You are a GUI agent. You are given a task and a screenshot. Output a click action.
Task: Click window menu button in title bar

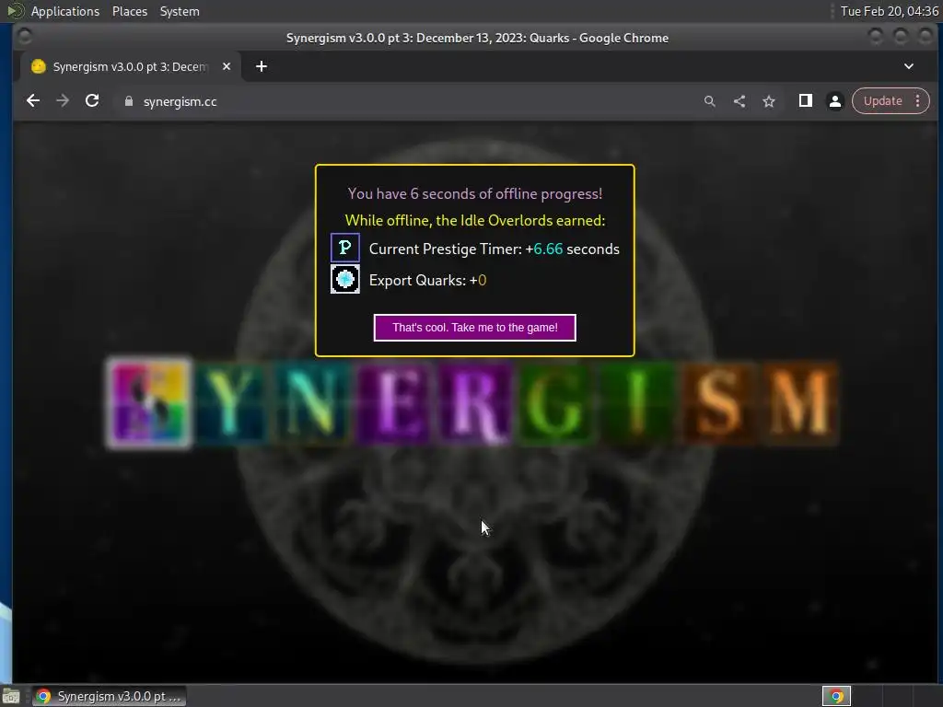pyautogui.click(x=25, y=37)
